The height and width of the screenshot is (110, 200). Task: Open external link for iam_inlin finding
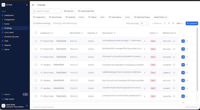183,41
